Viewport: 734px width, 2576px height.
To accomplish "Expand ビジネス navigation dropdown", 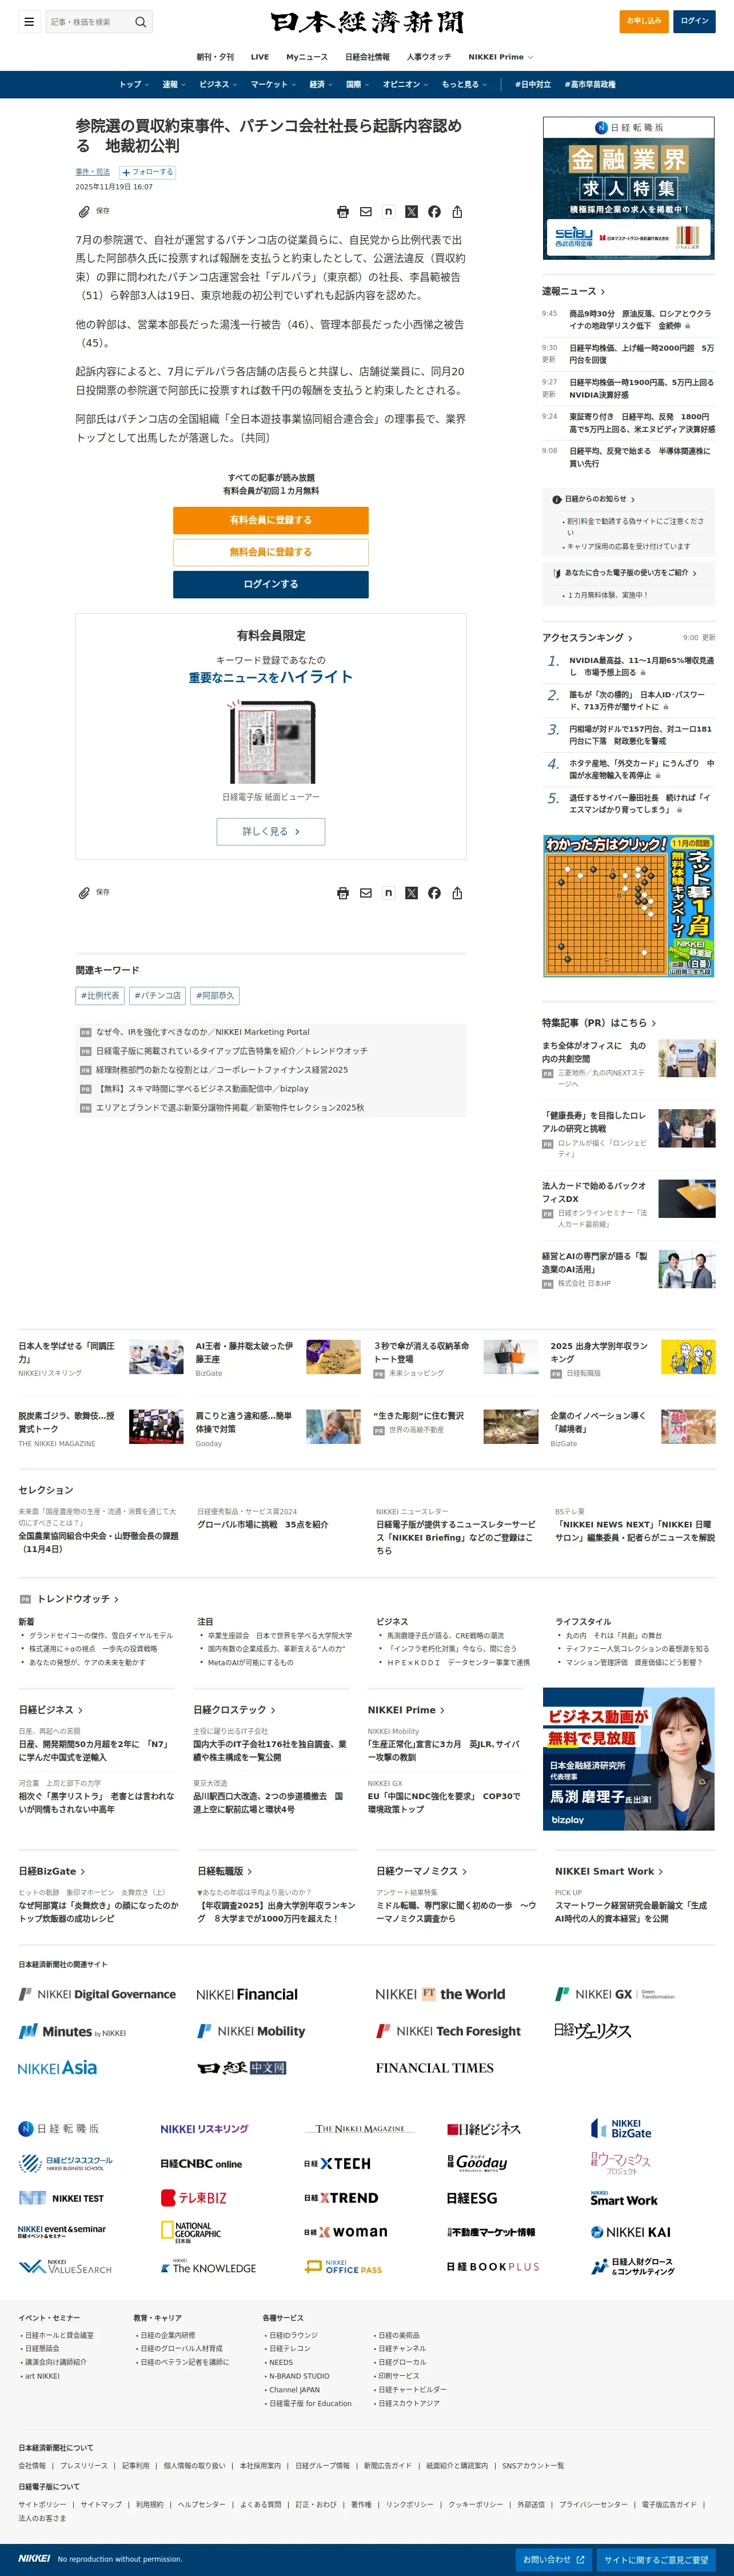I will point(218,85).
